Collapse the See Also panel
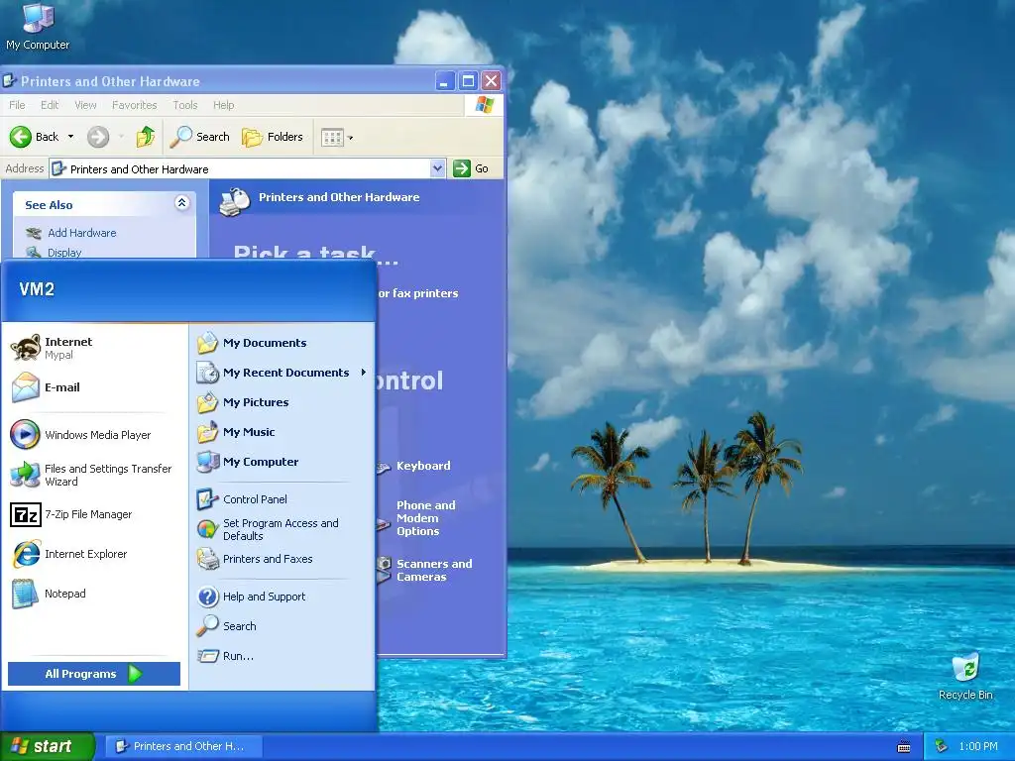 (182, 203)
